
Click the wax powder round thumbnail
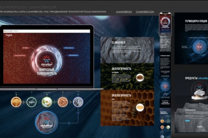tap(140, 107)
